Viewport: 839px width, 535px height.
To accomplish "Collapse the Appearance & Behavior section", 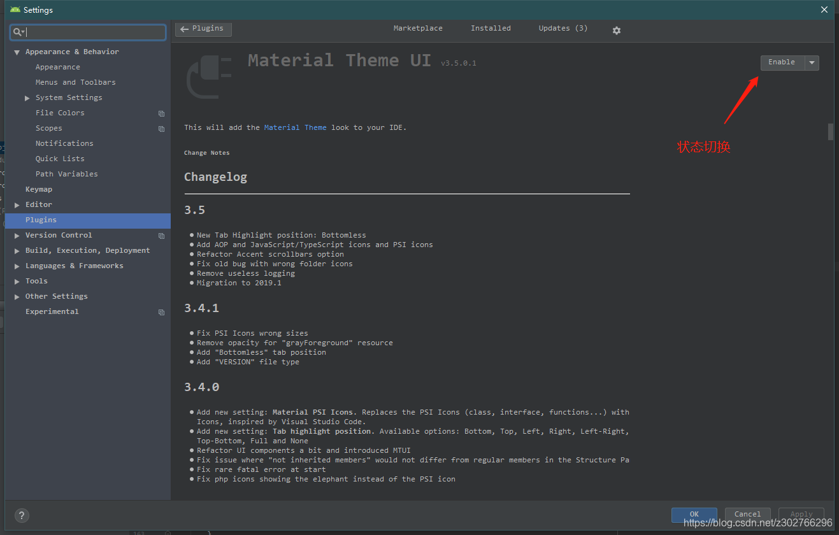I will click(17, 52).
